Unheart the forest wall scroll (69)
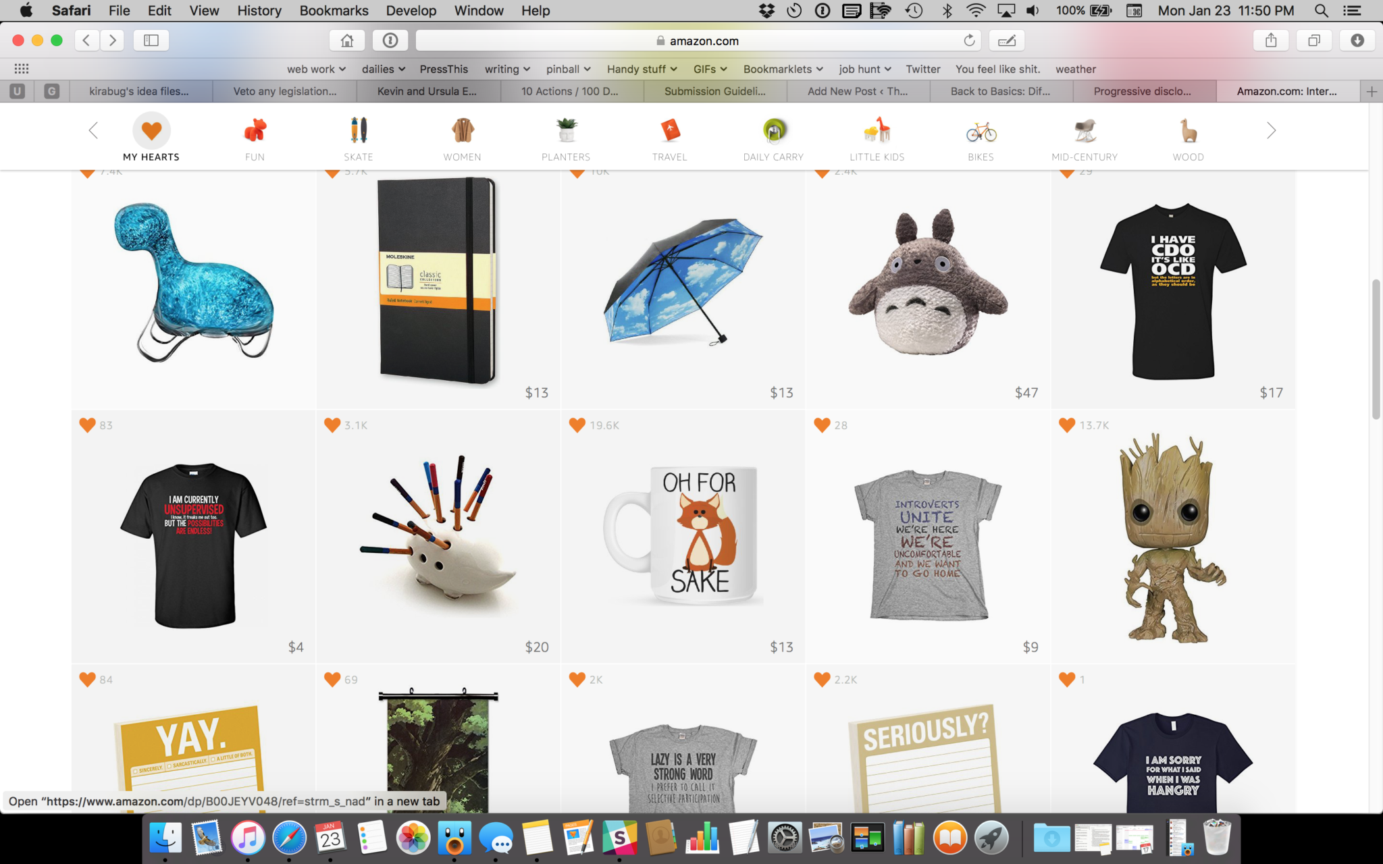This screenshot has height=864, width=1383. 332,679
